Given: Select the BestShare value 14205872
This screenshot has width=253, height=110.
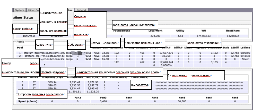Looking at the screenshot, I should click(233, 36).
